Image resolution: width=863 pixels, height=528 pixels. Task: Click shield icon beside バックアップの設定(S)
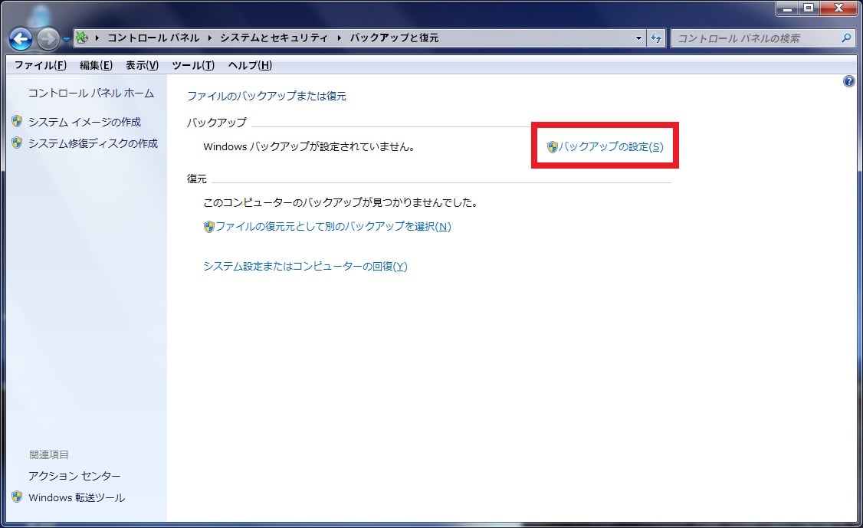pyautogui.click(x=552, y=146)
